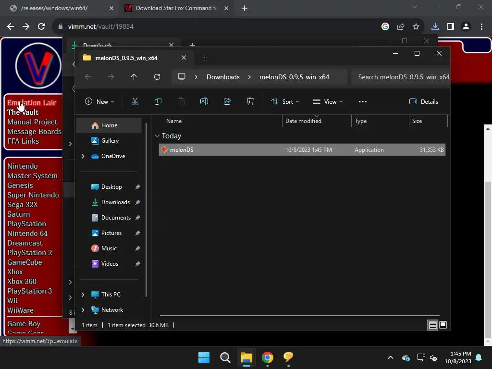Open Chrome side panel icon
This screenshot has width=492, height=369.
[451, 27]
